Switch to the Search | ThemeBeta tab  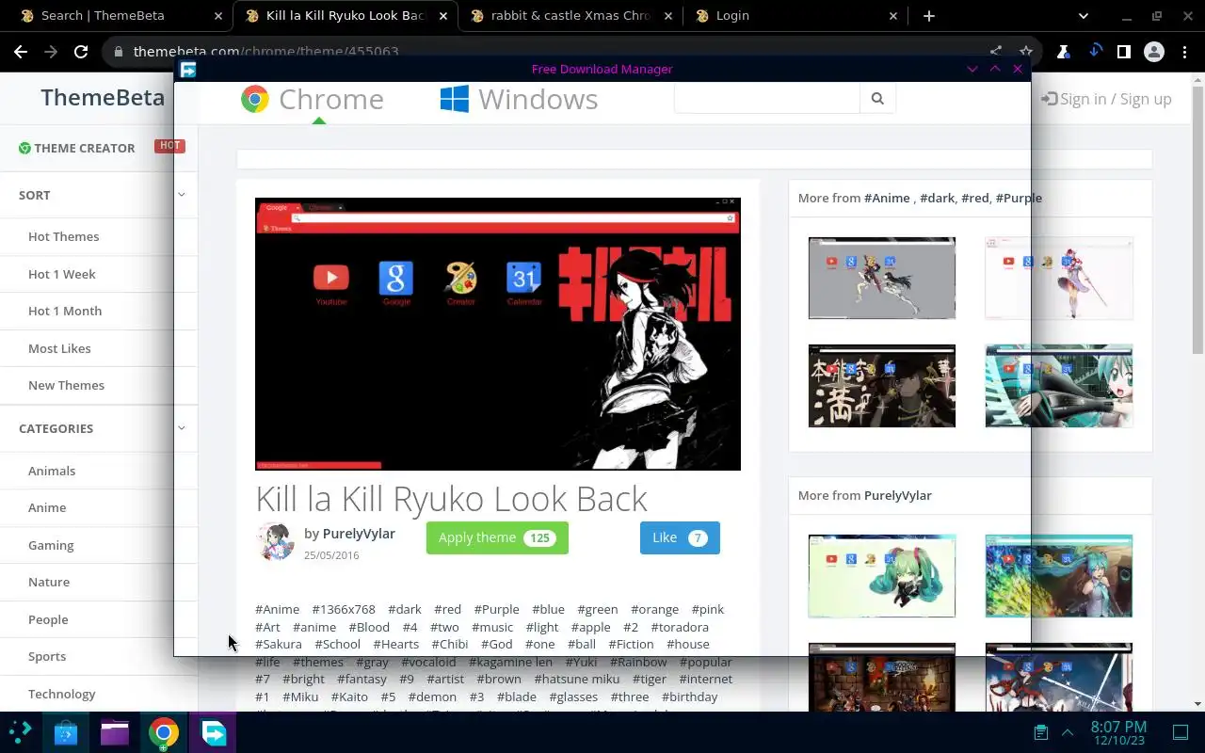(x=104, y=16)
